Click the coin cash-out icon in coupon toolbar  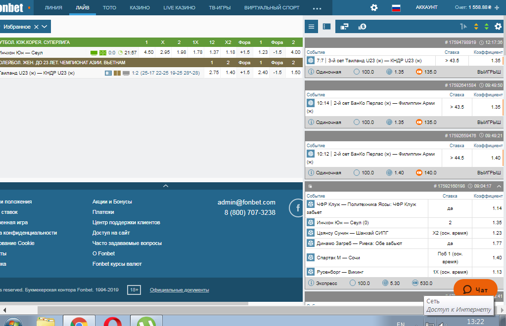point(362,26)
